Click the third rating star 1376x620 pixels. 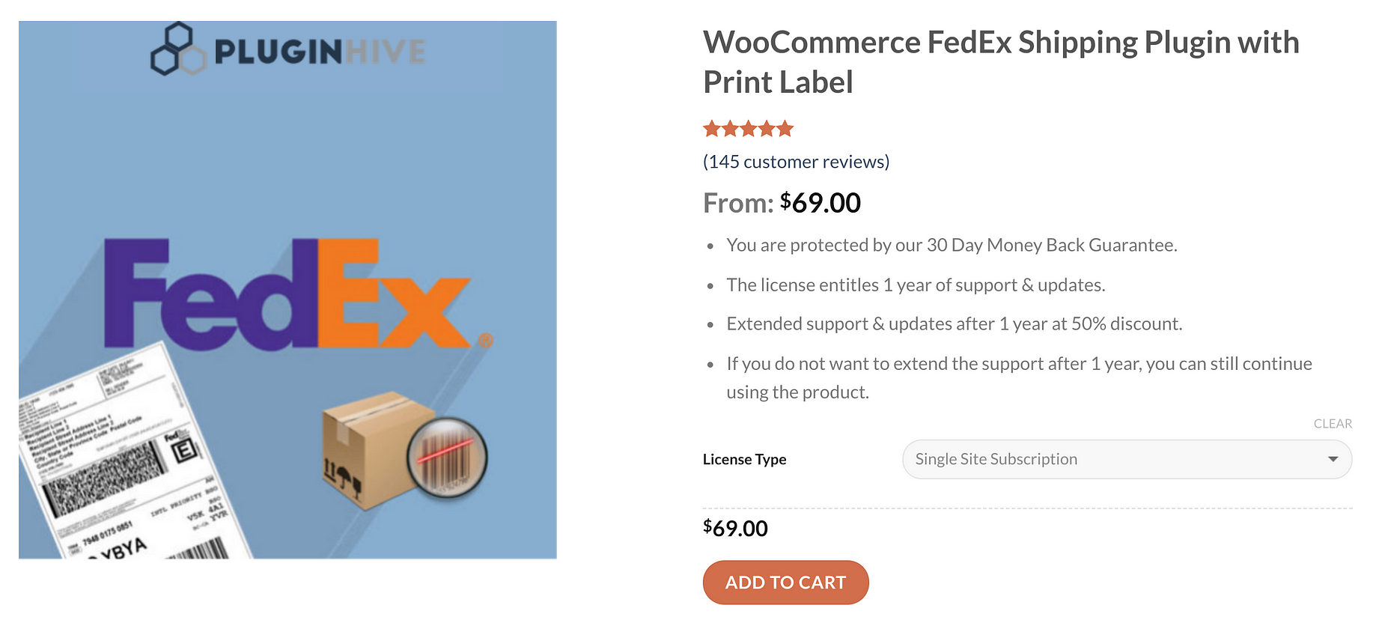(749, 129)
